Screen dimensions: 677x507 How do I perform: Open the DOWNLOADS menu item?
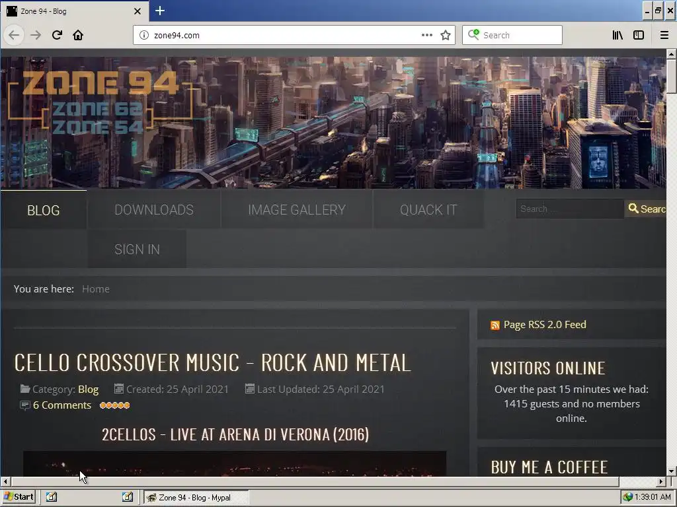pyautogui.click(x=153, y=209)
